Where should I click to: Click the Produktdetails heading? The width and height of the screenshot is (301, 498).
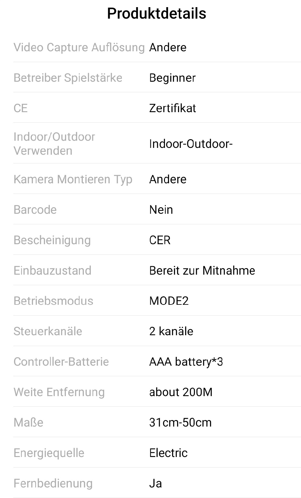[x=157, y=14]
